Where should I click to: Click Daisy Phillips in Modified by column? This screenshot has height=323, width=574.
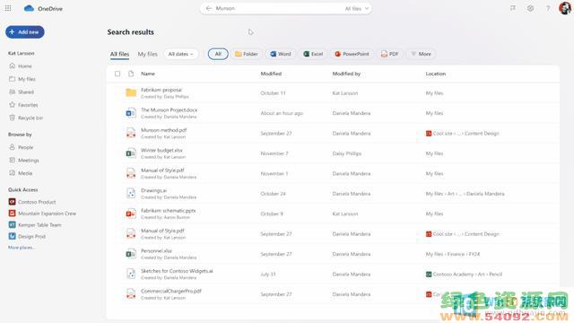[x=347, y=153]
